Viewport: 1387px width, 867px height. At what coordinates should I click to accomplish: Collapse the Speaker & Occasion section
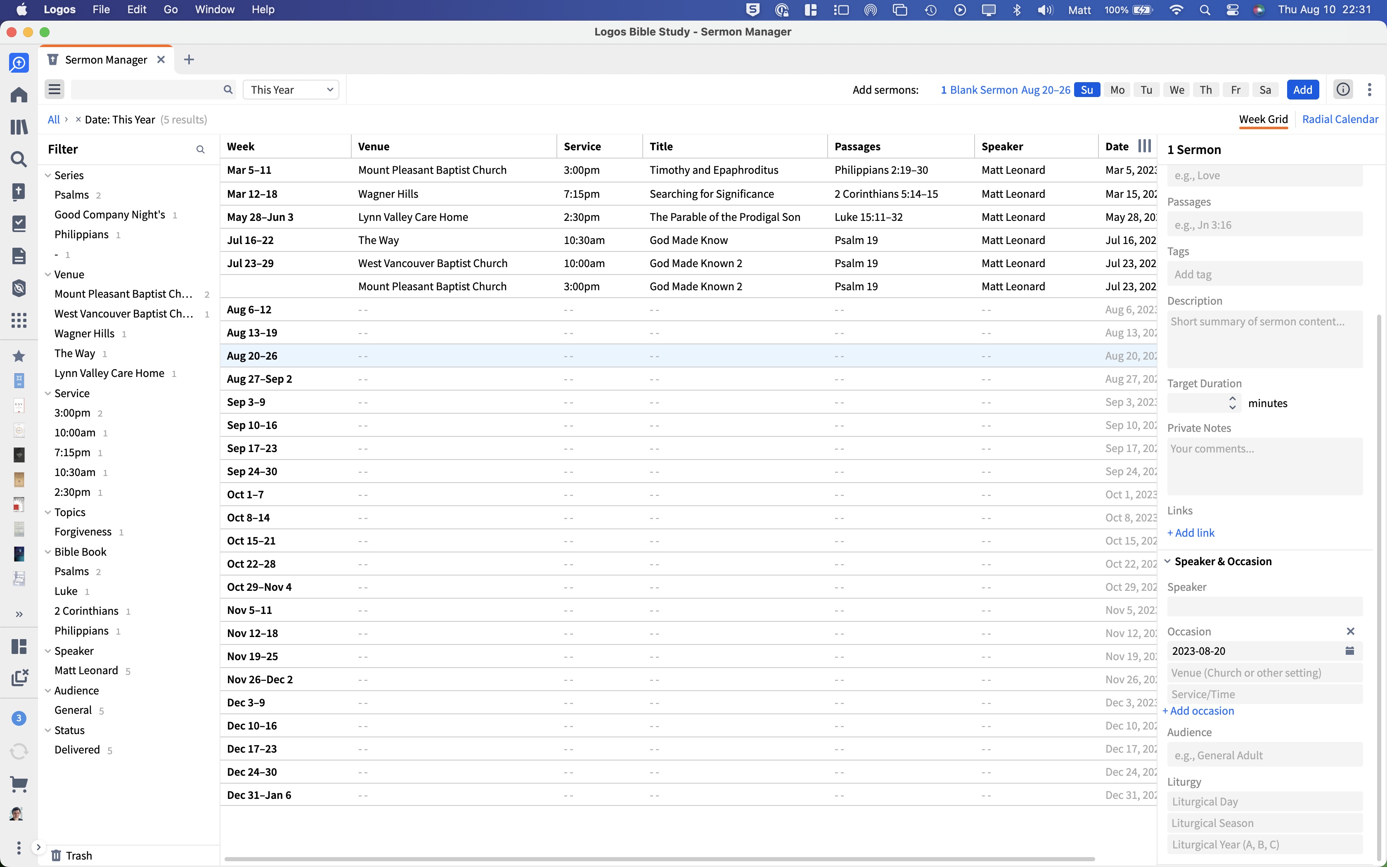[x=1167, y=561]
